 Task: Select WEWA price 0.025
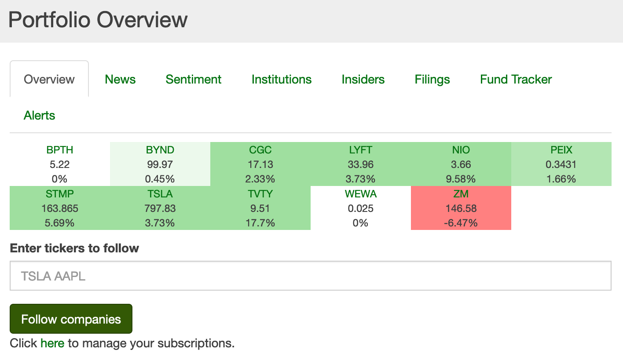361,208
